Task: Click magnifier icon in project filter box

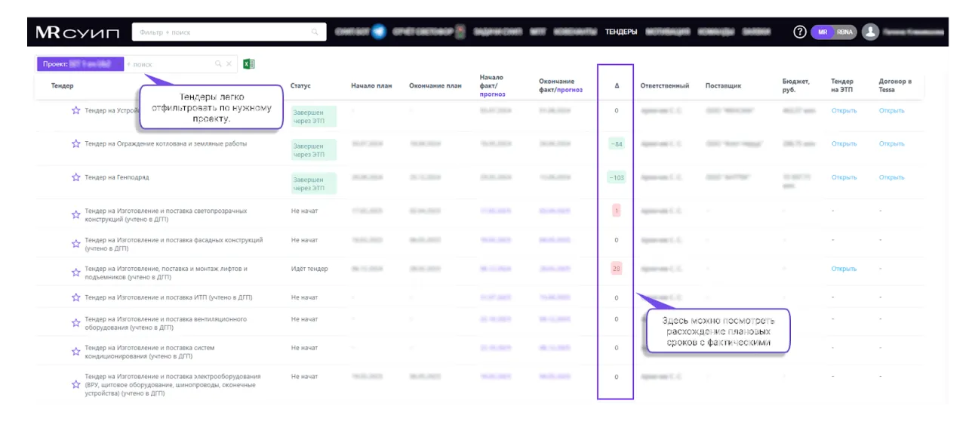Action: 218,64
